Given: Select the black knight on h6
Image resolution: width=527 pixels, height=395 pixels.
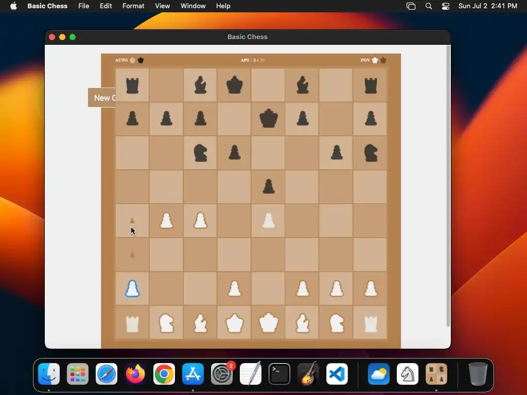Looking at the screenshot, I should pyautogui.click(x=371, y=153).
